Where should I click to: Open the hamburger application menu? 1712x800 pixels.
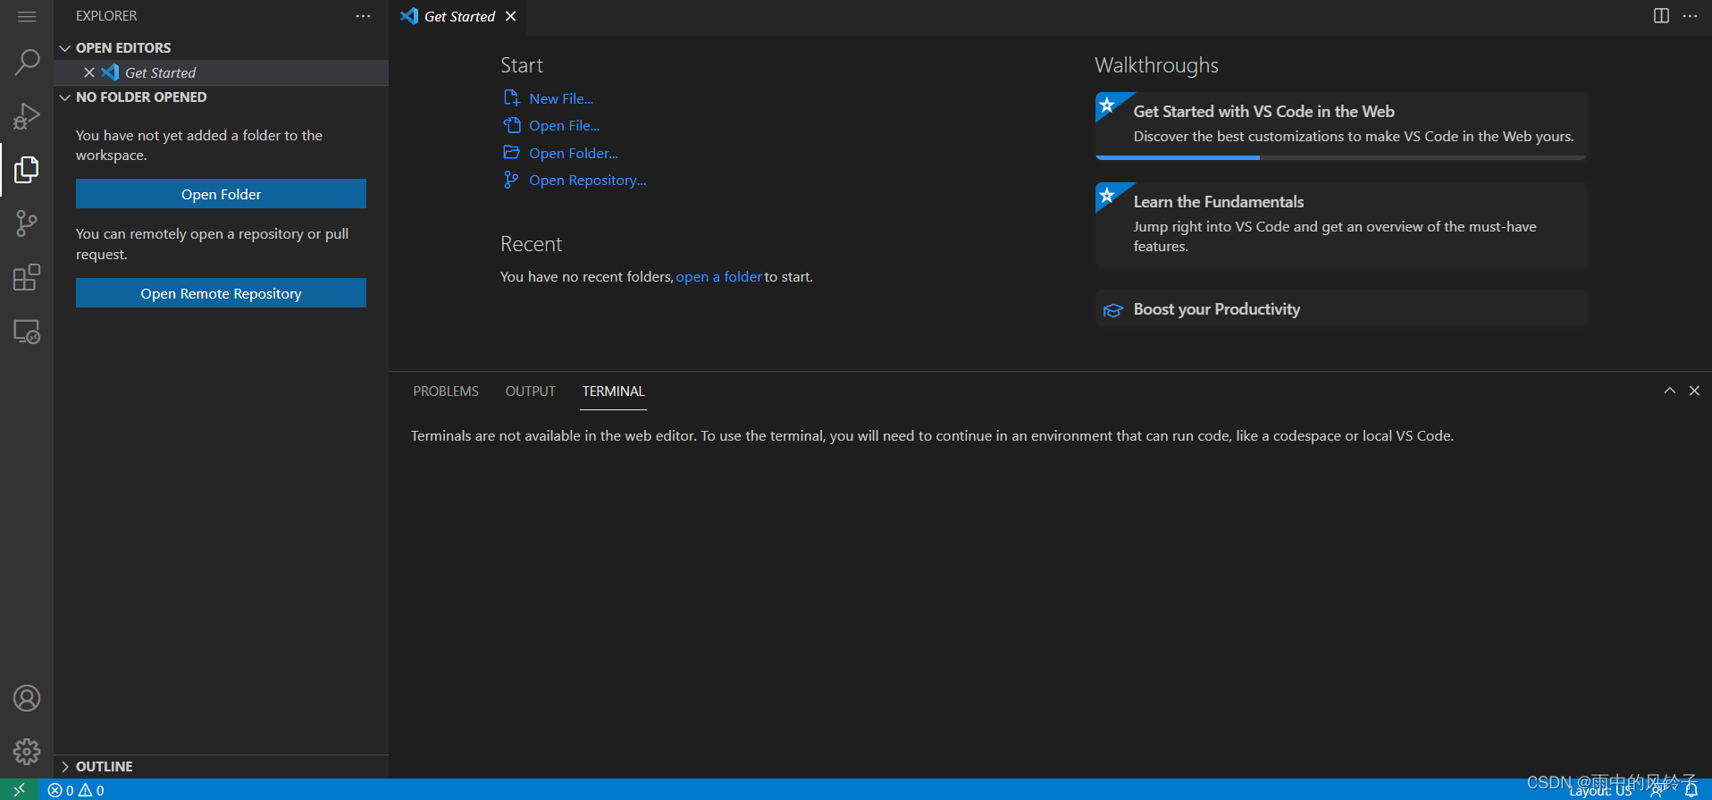27,17
